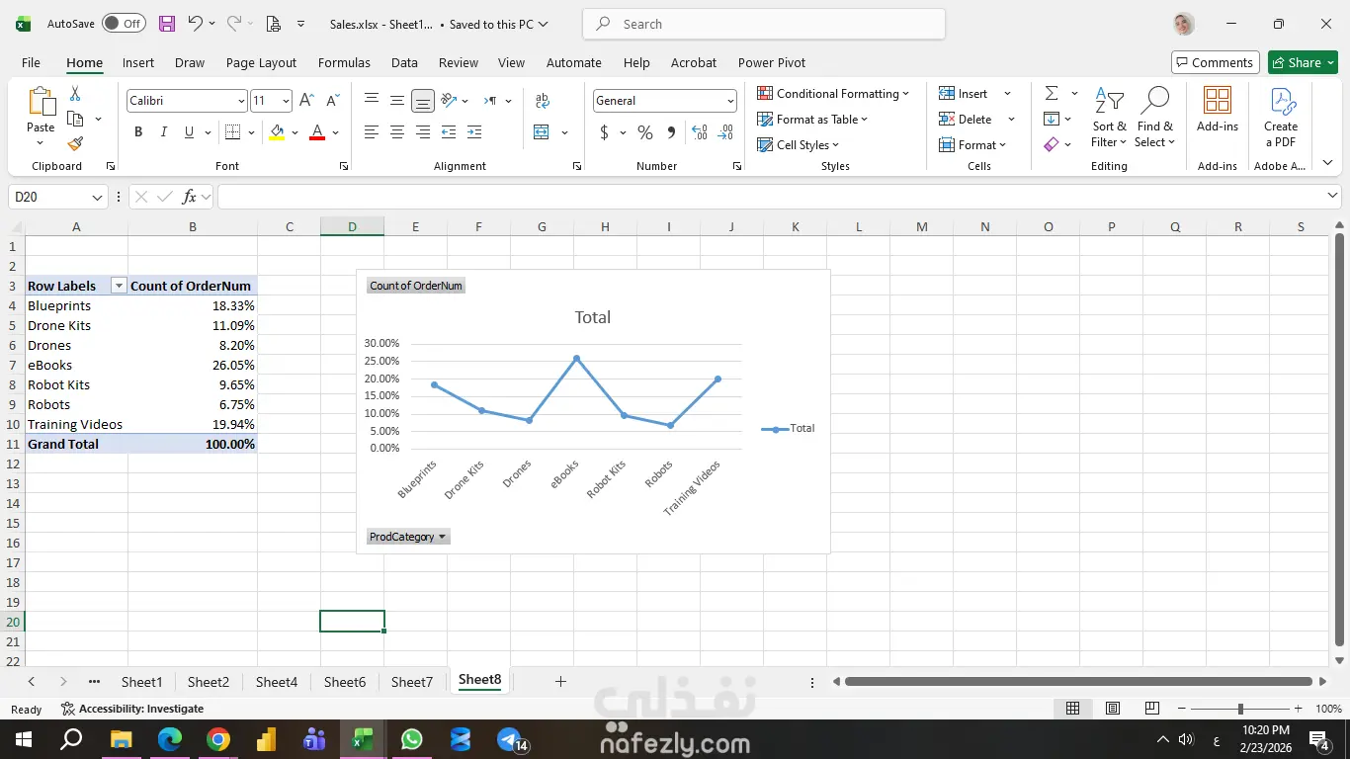The width and height of the screenshot is (1350, 759).
Task: Open Google Chrome from the taskbar
Action: (x=218, y=739)
